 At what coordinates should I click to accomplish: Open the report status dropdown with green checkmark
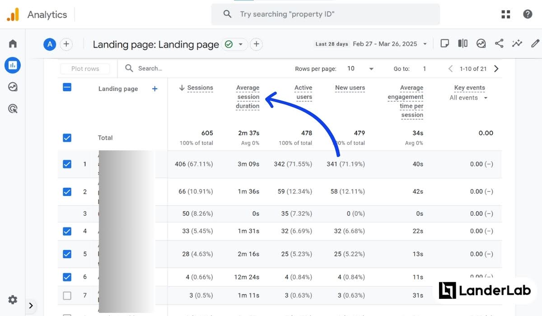coord(235,44)
